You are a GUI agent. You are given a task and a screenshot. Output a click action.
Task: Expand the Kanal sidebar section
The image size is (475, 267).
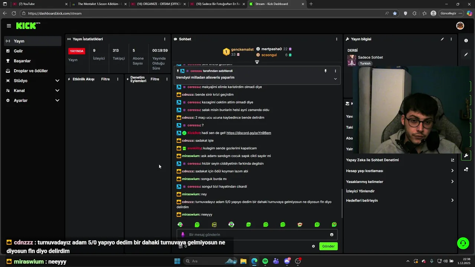[x=57, y=90]
